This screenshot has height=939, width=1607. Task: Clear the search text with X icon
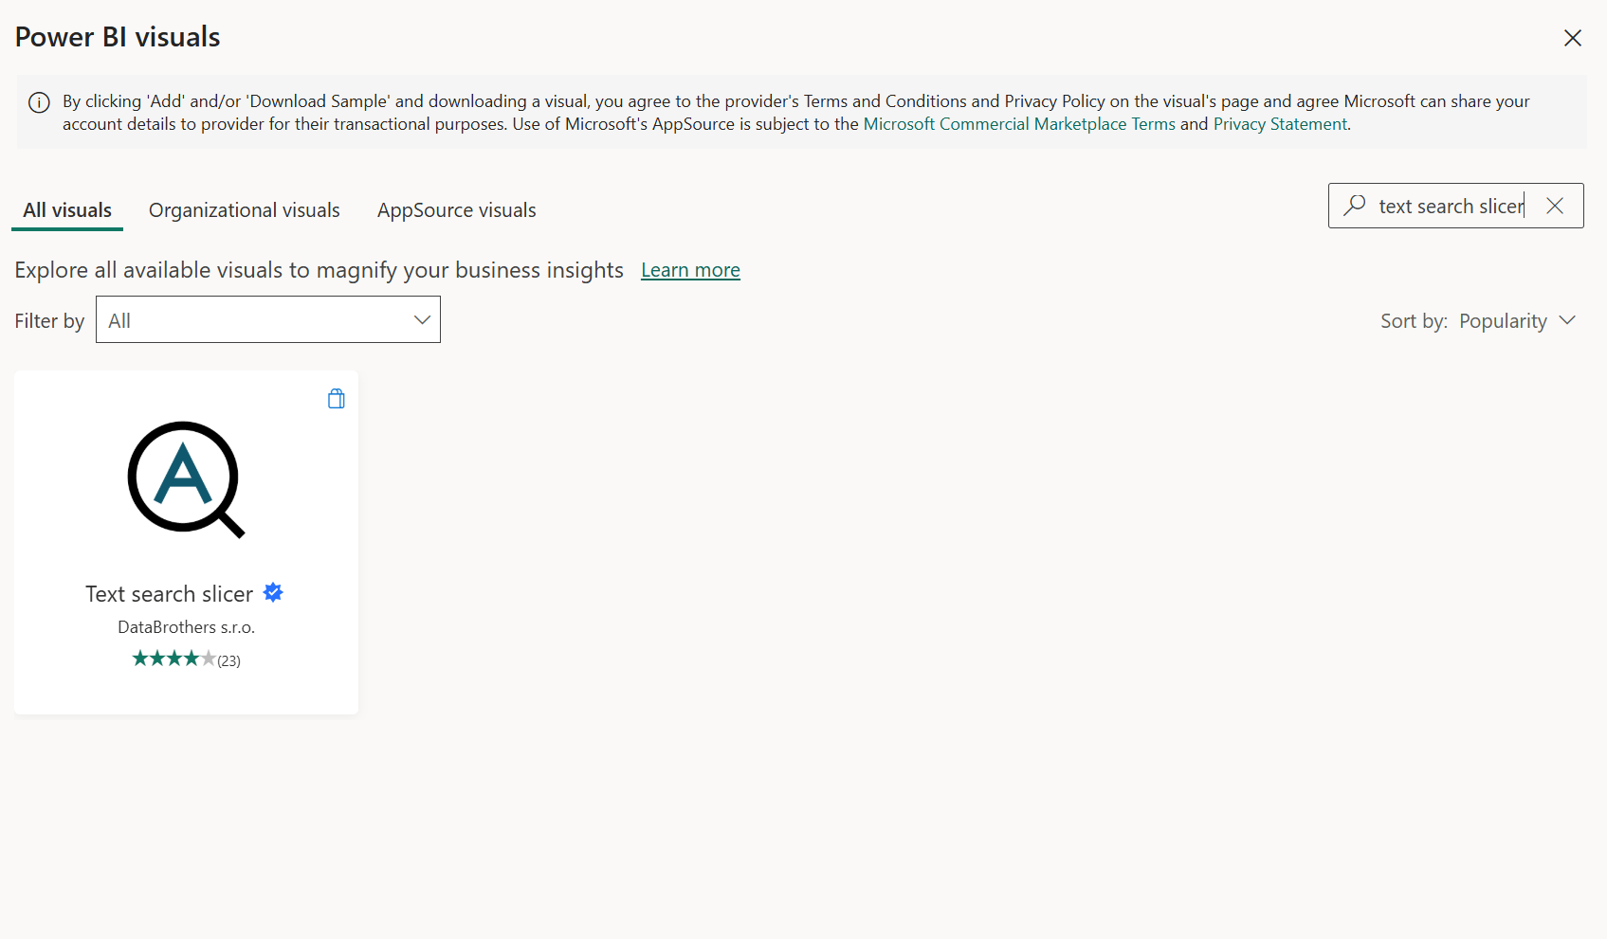tap(1555, 206)
